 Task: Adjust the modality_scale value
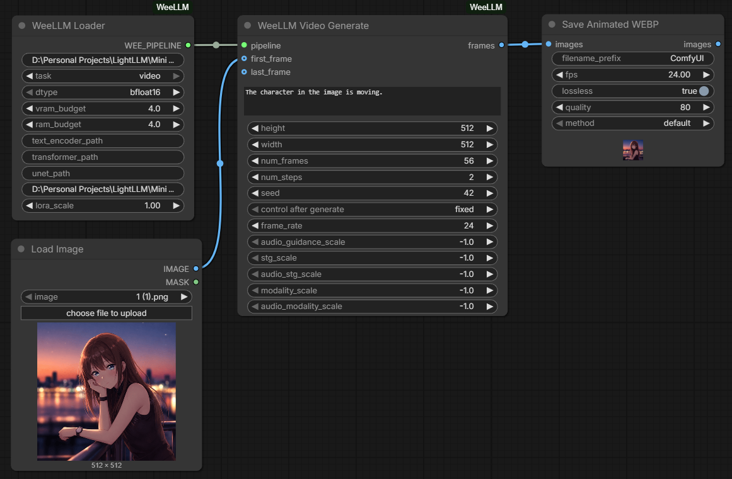372,290
